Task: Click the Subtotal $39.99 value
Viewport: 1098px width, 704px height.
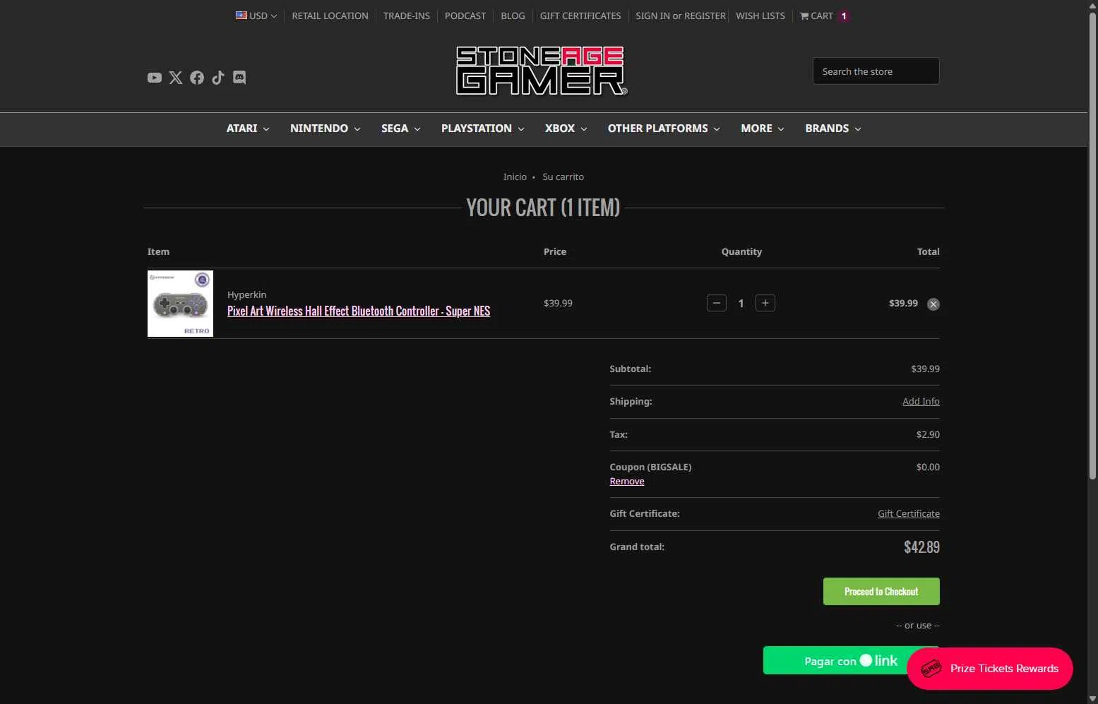Action: pyautogui.click(x=925, y=369)
